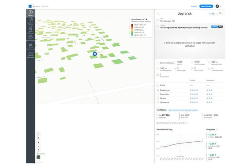The image size is (251, 167).
Task: Click the blue property pin on map
Action: point(95,54)
